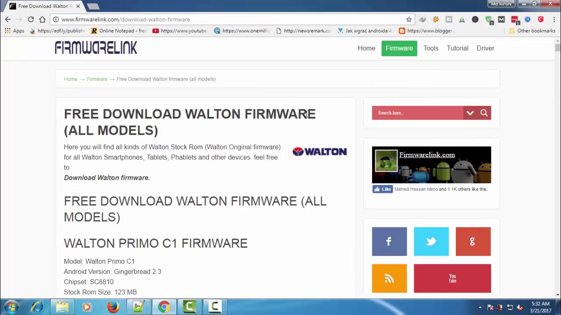Open the browser home page icon

[42, 19]
